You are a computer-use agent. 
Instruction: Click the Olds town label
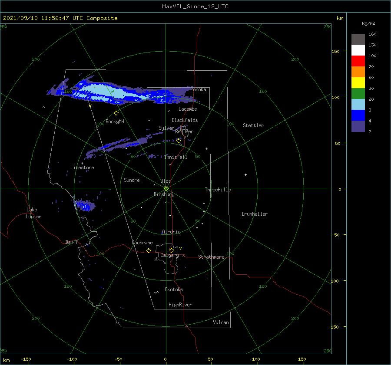pos(166,181)
